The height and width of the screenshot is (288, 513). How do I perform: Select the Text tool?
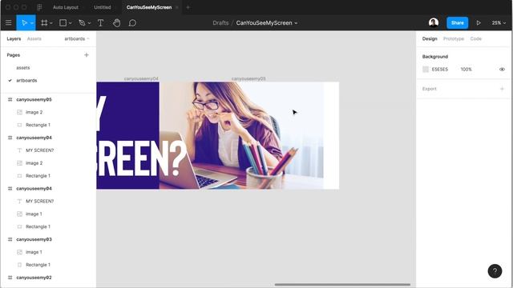(100, 23)
